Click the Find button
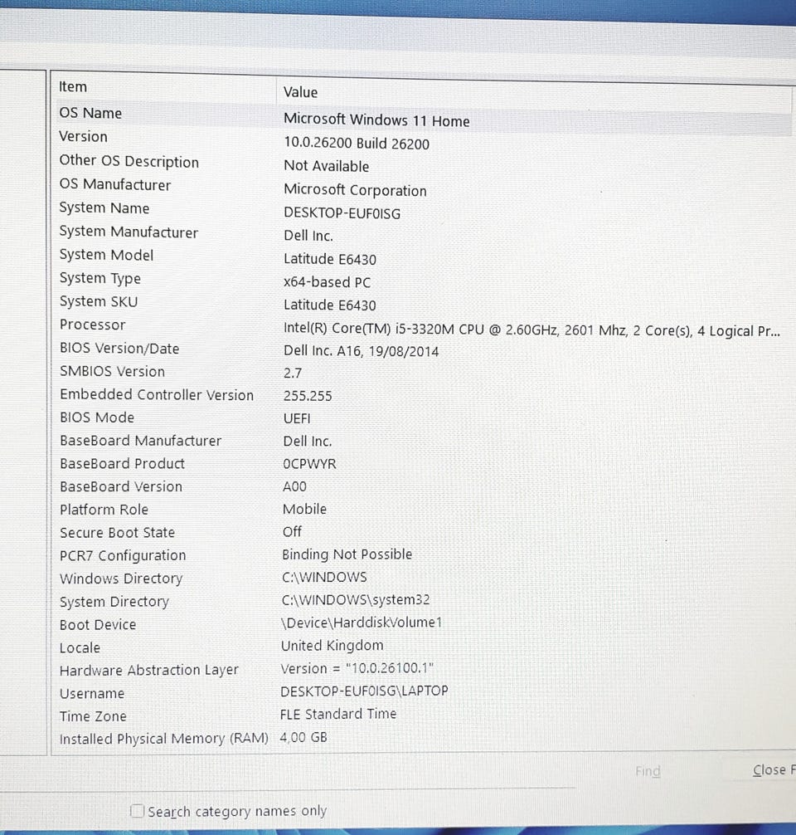This screenshot has width=796, height=835. pos(648,771)
